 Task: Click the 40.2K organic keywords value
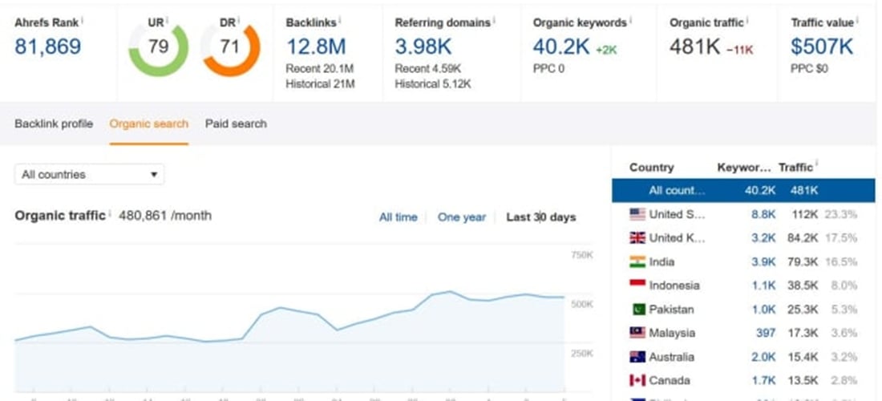pyautogui.click(x=561, y=47)
